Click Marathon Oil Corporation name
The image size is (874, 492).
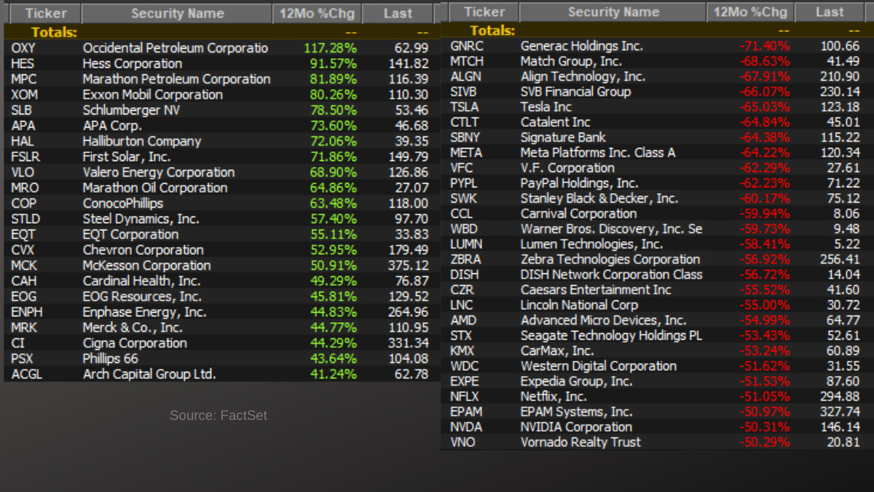(x=155, y=188)
